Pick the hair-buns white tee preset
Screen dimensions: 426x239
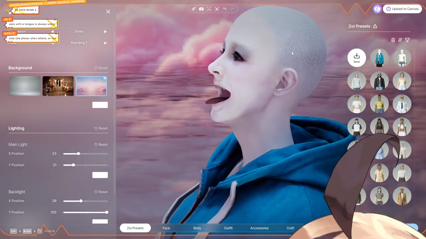tap(357, 104)
